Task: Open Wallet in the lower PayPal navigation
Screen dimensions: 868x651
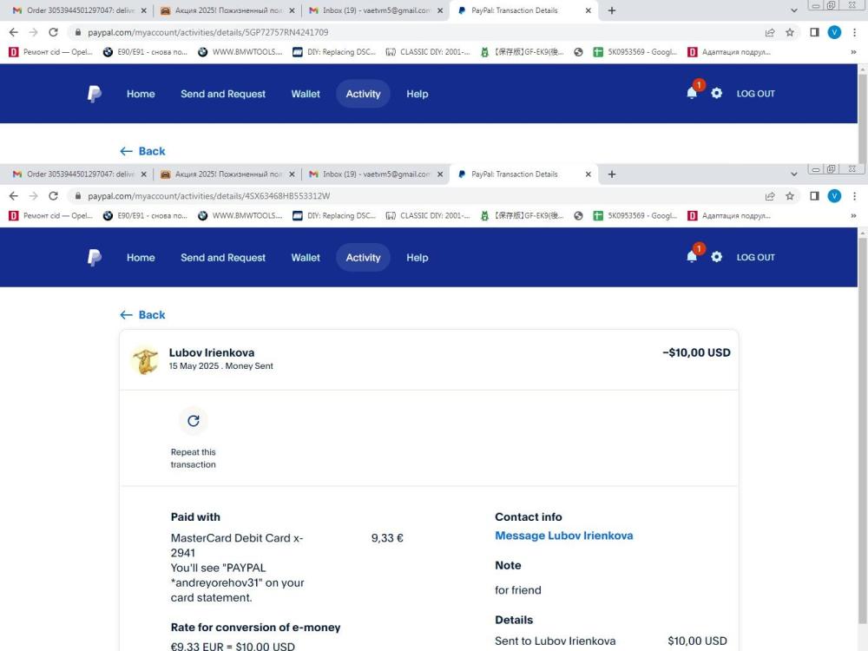Action: tap(306, 258)
